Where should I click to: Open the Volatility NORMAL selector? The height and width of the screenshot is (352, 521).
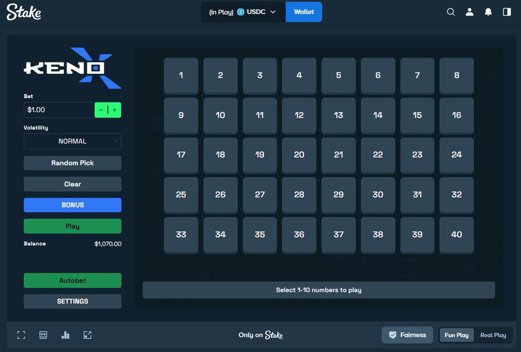tap(73, 141)
